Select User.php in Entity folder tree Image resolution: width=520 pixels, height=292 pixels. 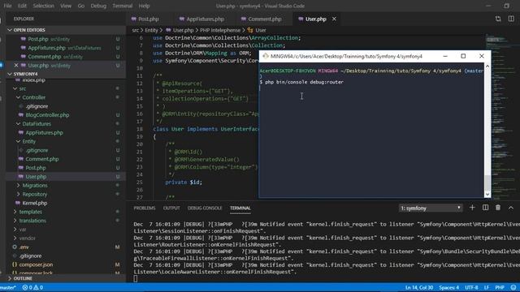click(36, 177)
